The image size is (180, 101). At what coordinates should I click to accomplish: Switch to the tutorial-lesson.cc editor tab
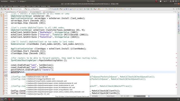pyautogui.click(x=11, y=12)
